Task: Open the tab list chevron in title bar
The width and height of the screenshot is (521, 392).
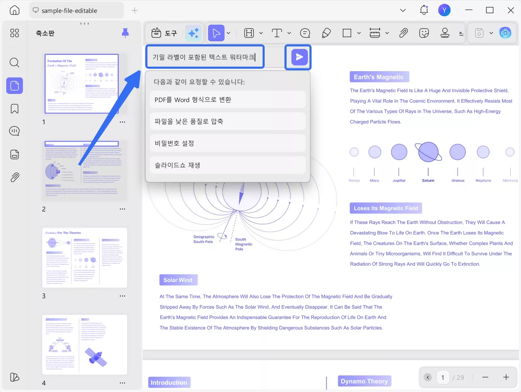Action: (x=403, y=10)
